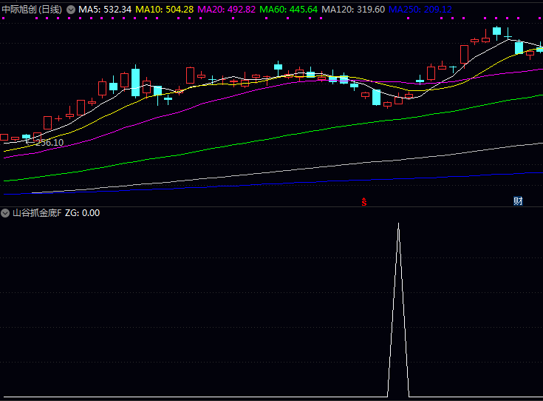543x401 pixels.
Task: Click the green MA60: 445.64 label
Action: click(x=288, y=9)
